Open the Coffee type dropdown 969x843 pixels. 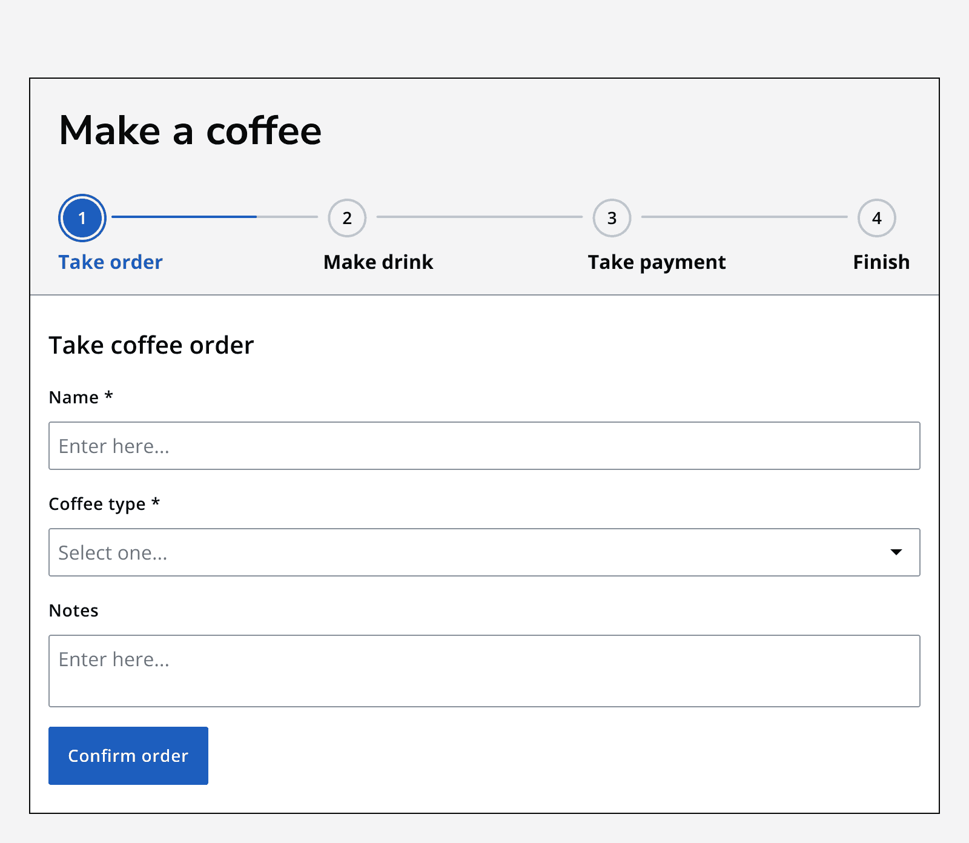pos(484,552)
